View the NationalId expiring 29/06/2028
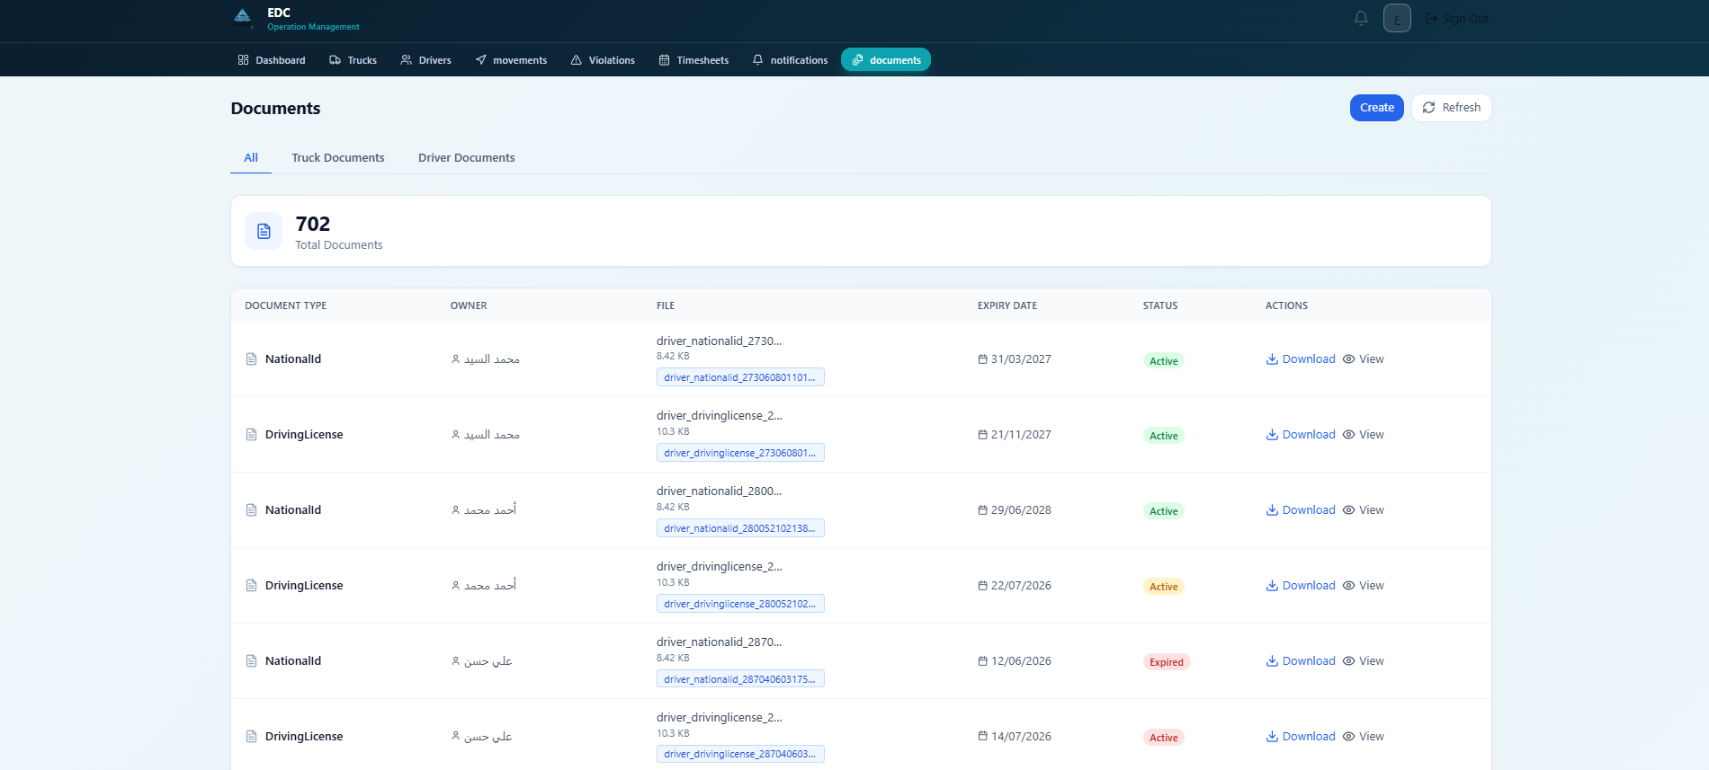 pyautogui.click(x=1364, y=510)
